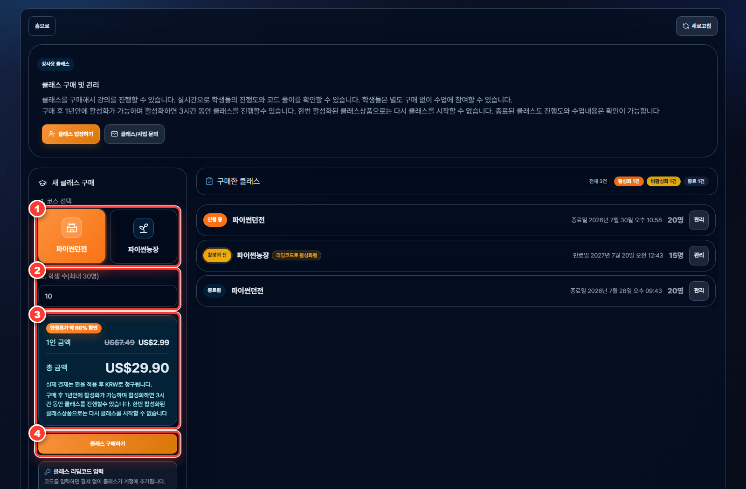Click the 강사용 클래스 badge
The height and width of the screenshot is (489, 746).
point(55,64)
